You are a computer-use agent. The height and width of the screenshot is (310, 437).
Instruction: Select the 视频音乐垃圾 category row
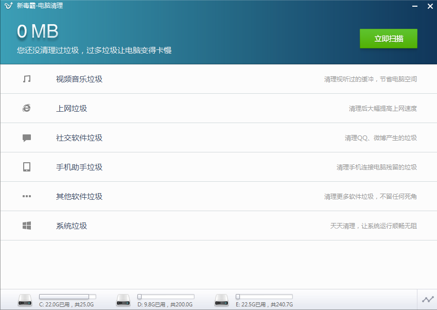pyautogui.click(x=79, y=79)
